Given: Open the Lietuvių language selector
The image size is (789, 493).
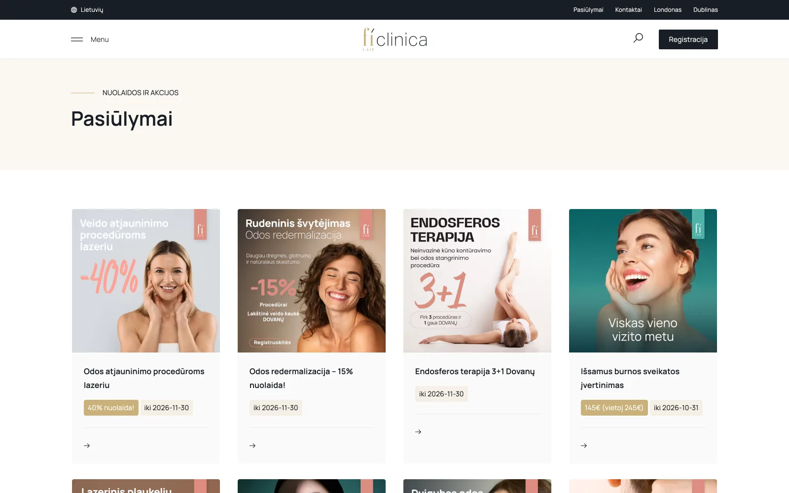Looking at the screenshot, I should pos(87,10).
